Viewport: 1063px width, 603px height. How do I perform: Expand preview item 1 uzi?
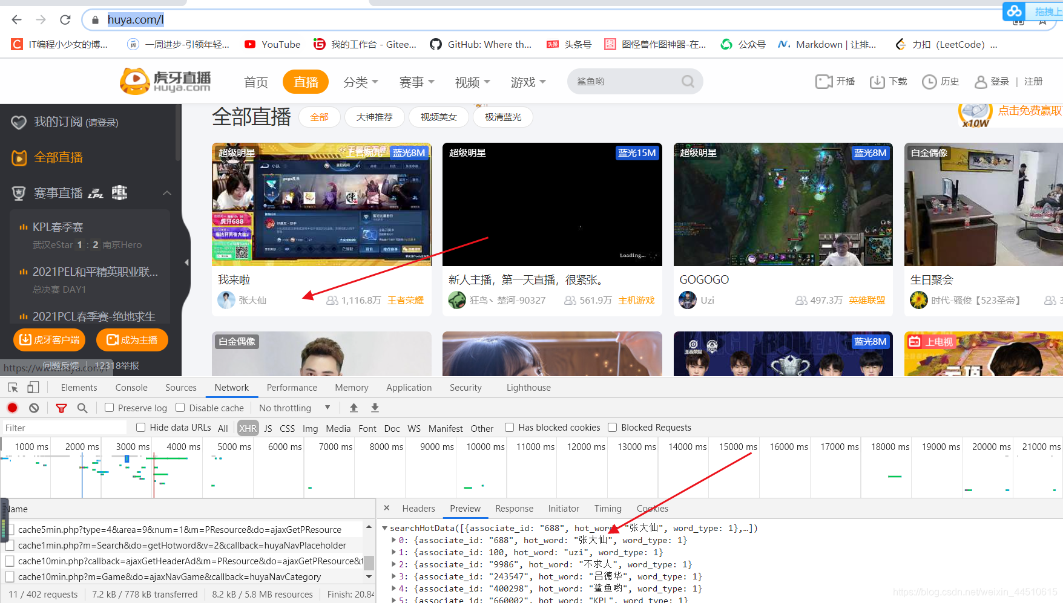[394, 552]
